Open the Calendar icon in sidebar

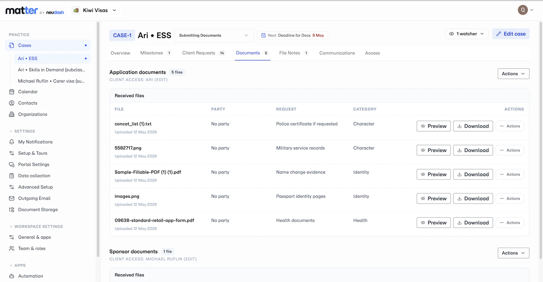click(12, 92)
